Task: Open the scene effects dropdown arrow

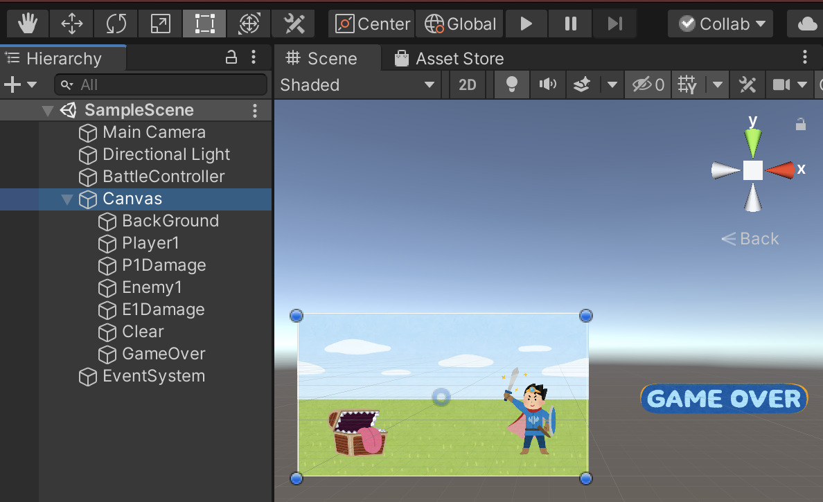Action: 612,85
